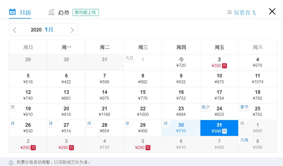Select February 2 with ¥250 低 price
The width and height of the screenshot is (283, 166).
(28, 144)
